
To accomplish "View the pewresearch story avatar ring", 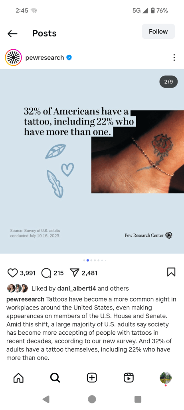I will [x=13, y=58].
